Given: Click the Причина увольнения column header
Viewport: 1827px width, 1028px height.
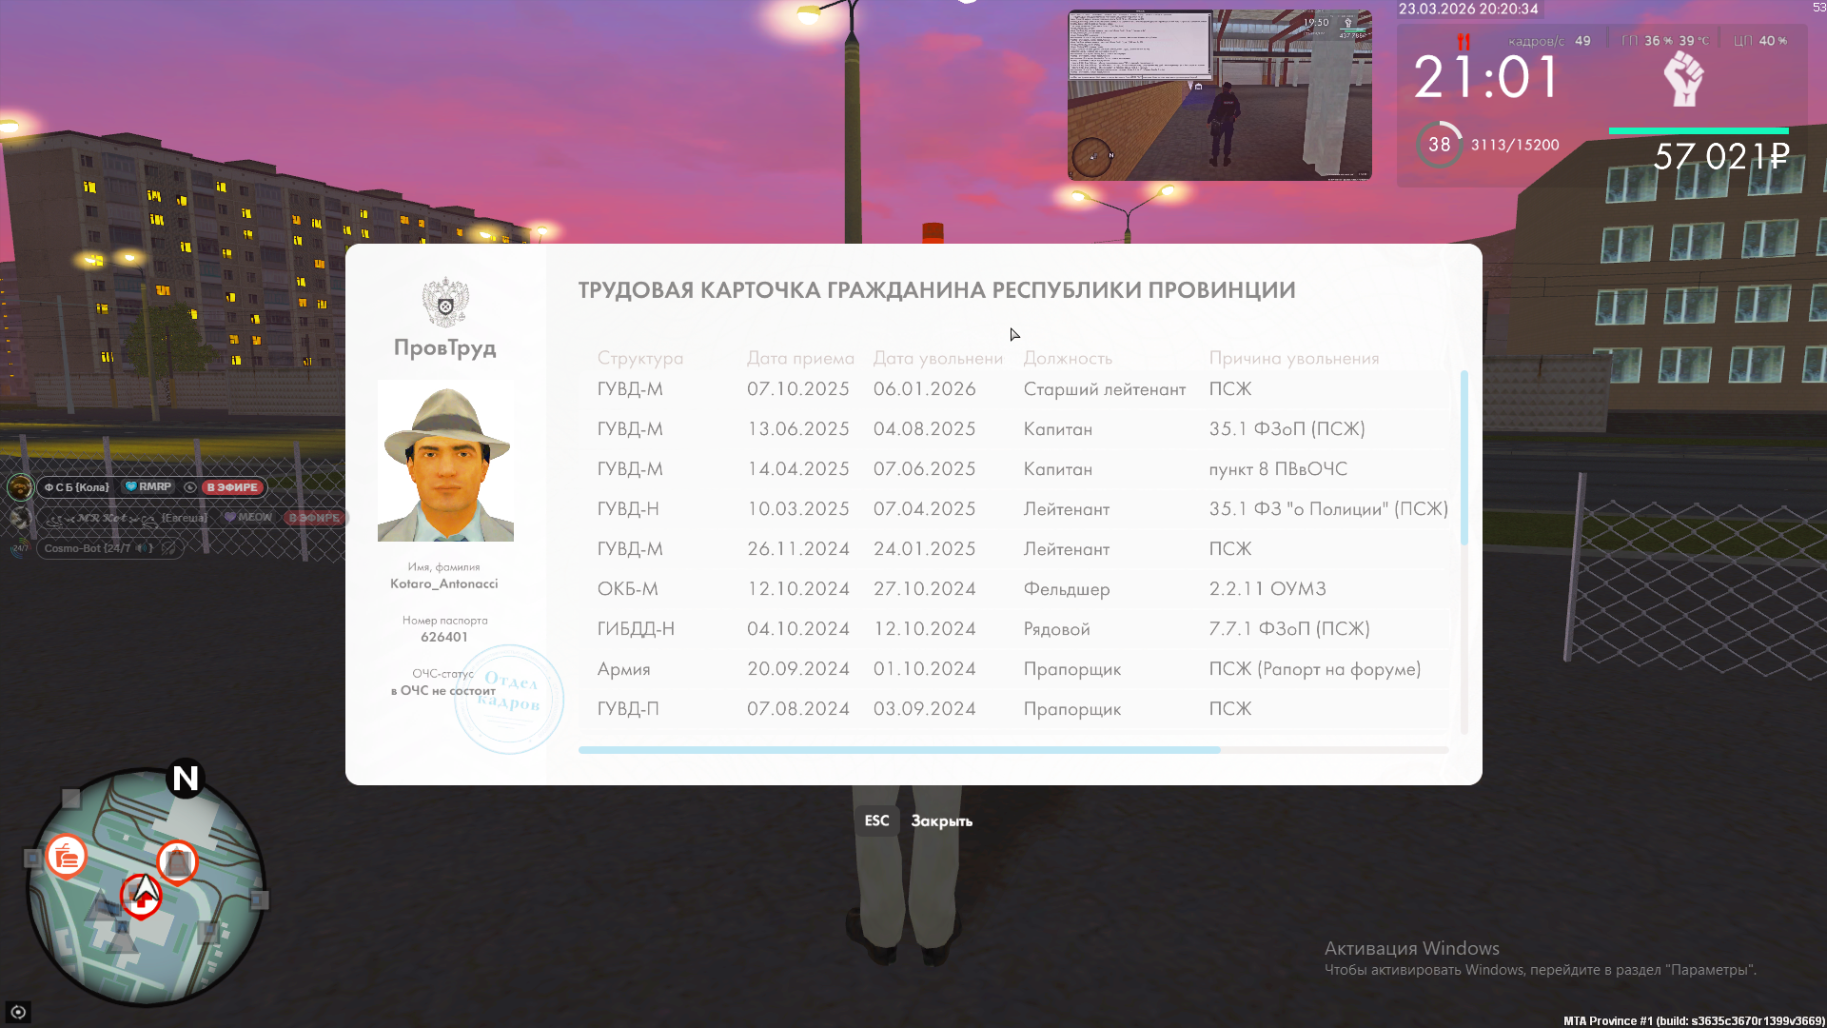Looking at the screenshot, I should point(1293,358).
